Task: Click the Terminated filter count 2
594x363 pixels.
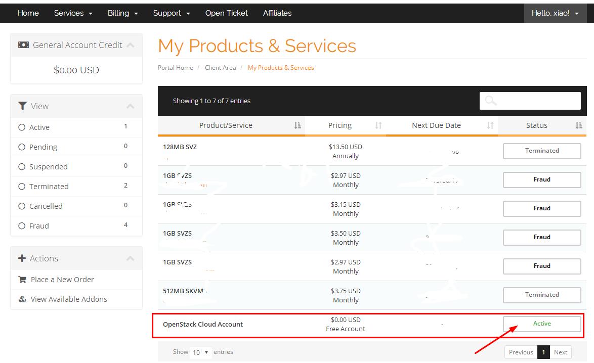Action: 126,186
